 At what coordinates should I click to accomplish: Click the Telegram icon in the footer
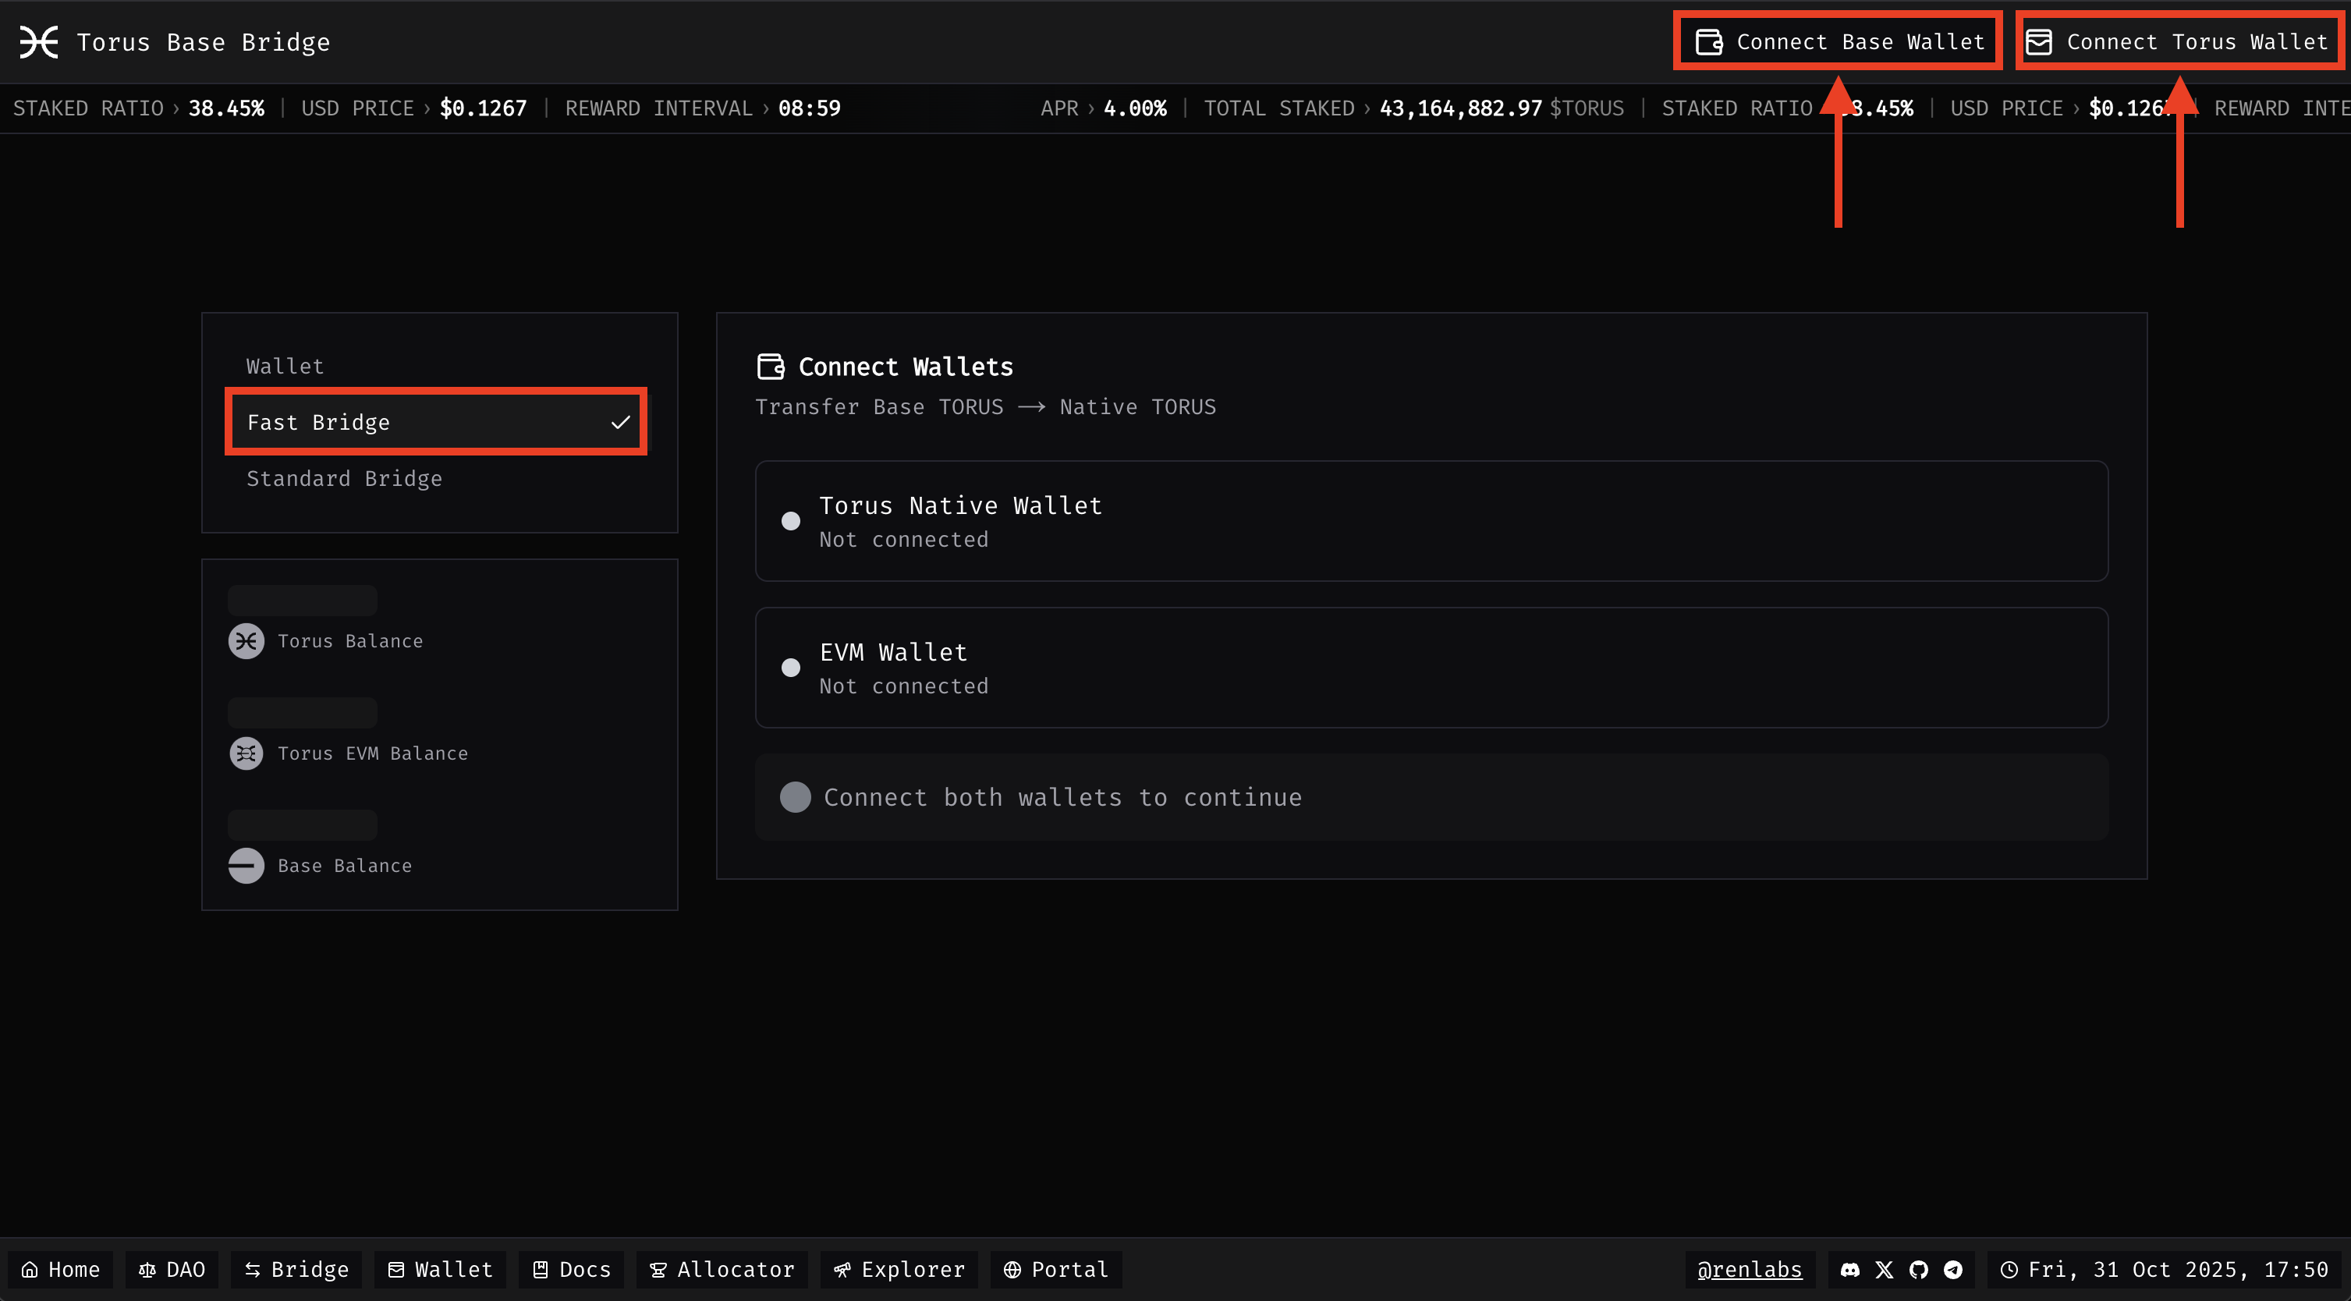tap(1953, 1269)
